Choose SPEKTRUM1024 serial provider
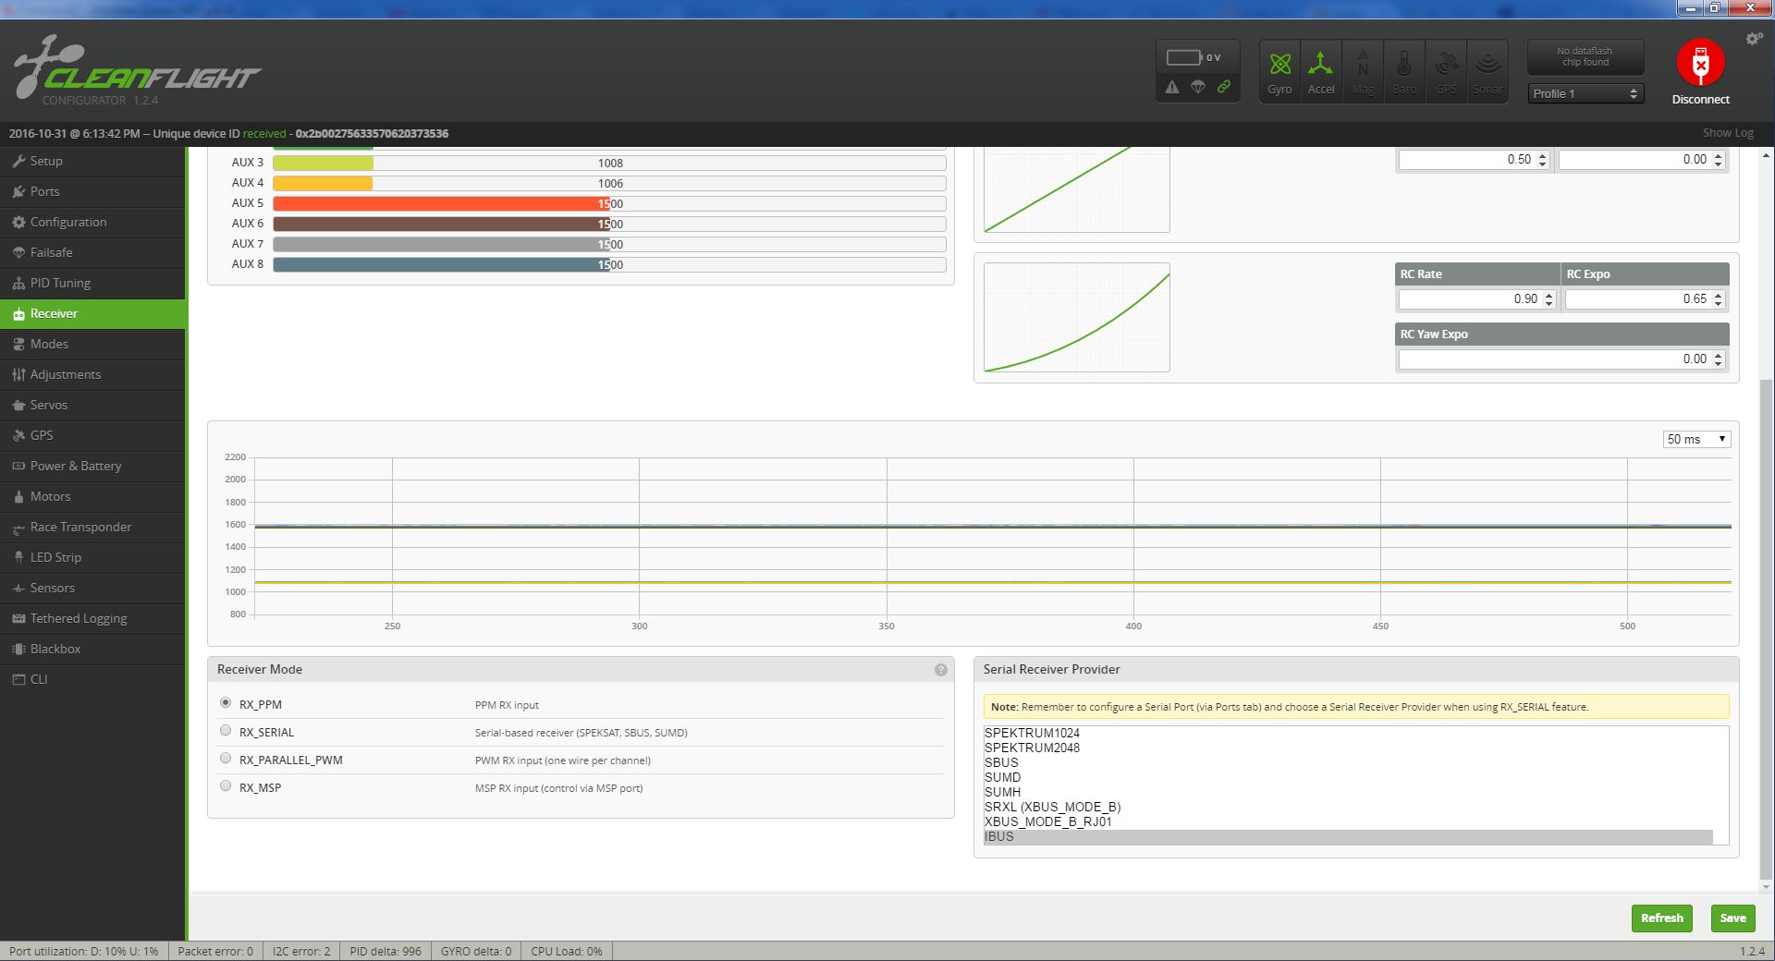Screen dimensions: 1775x961 click(x=1349, y=733)
